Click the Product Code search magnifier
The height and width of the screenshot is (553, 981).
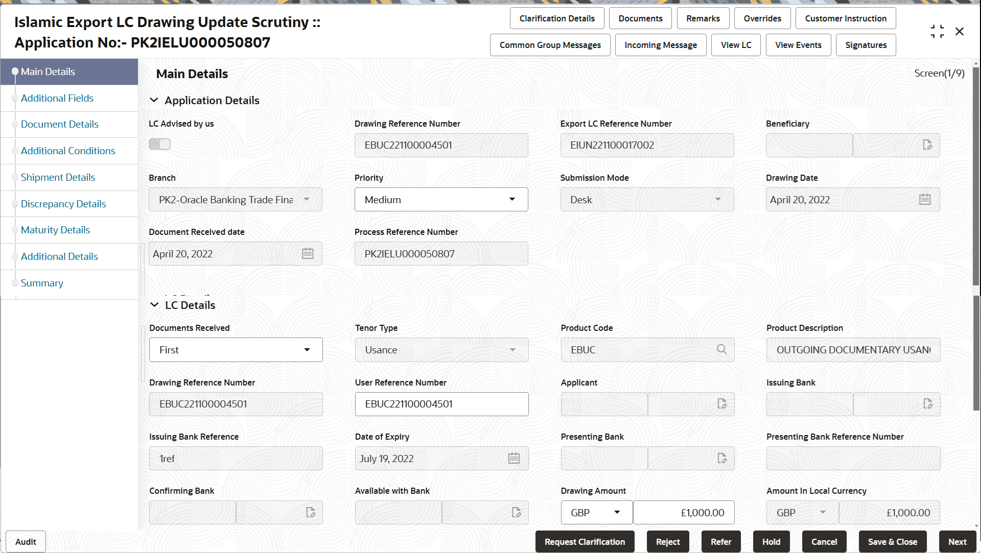pos(721,350)
